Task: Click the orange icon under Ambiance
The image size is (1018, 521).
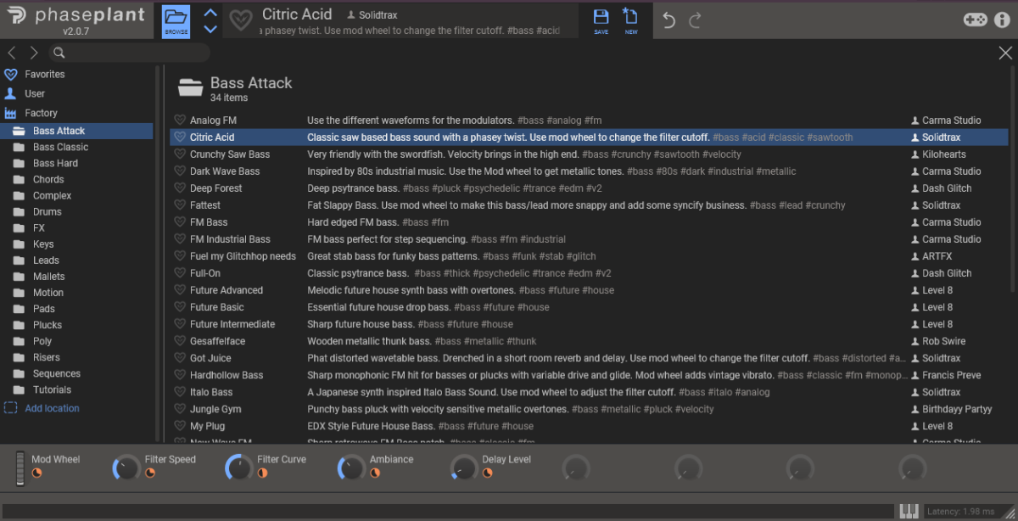Action: coord(375,473)
